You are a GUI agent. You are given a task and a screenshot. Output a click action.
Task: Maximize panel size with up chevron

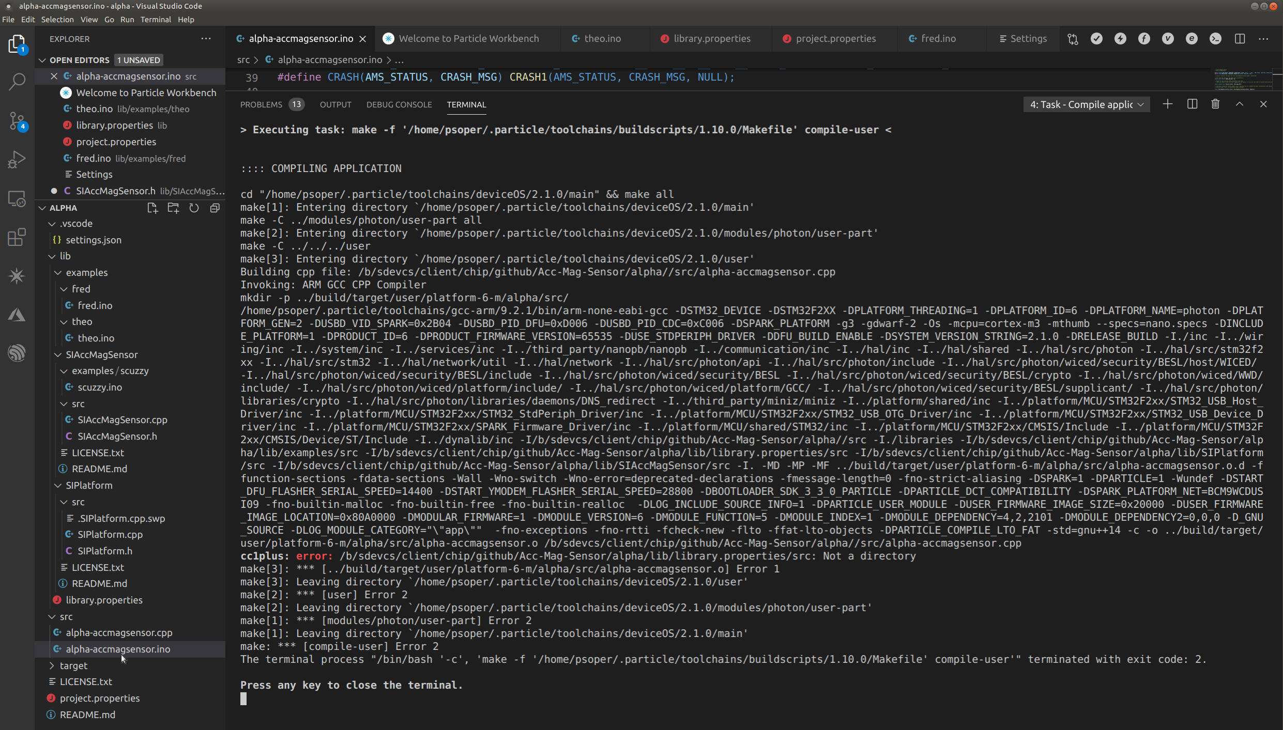(1240, 104)
